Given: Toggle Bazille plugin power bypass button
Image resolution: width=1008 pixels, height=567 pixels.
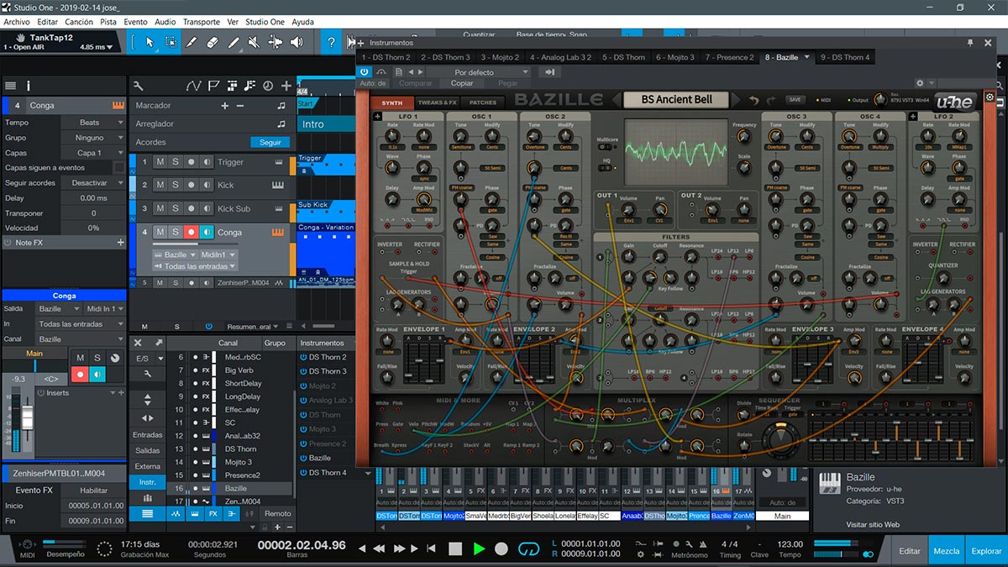Looking at the screenshot, I should point(365,72).
